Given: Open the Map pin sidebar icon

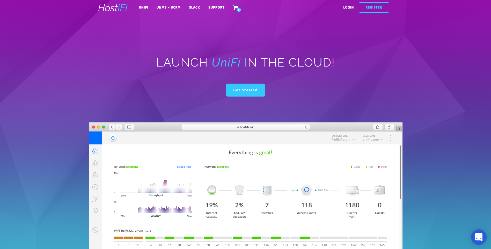Looking at the screenshot, I should click(x=95, y=175).
